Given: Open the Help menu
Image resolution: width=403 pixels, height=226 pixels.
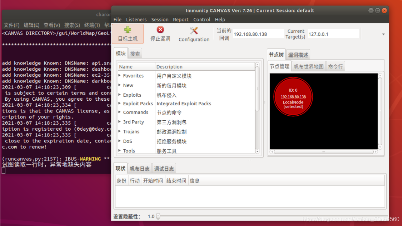Looking at the screenshot, I should coord(220,20).
